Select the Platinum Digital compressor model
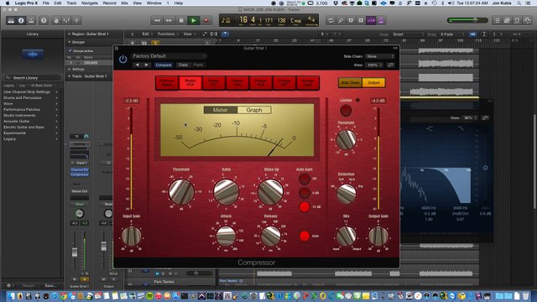Image resolution: width=537 pixels, height=302 pixels. click(167, 82)
